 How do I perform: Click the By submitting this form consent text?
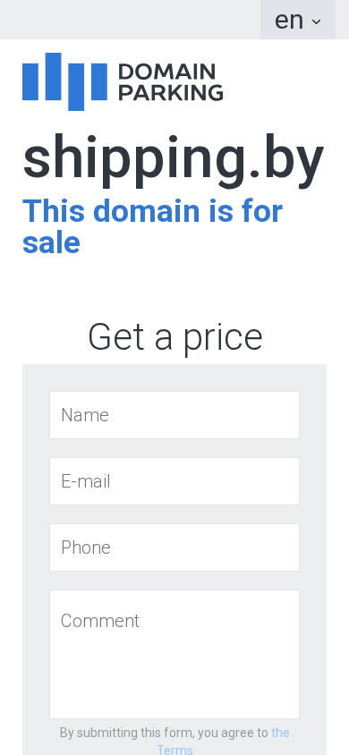click(164, 733)
